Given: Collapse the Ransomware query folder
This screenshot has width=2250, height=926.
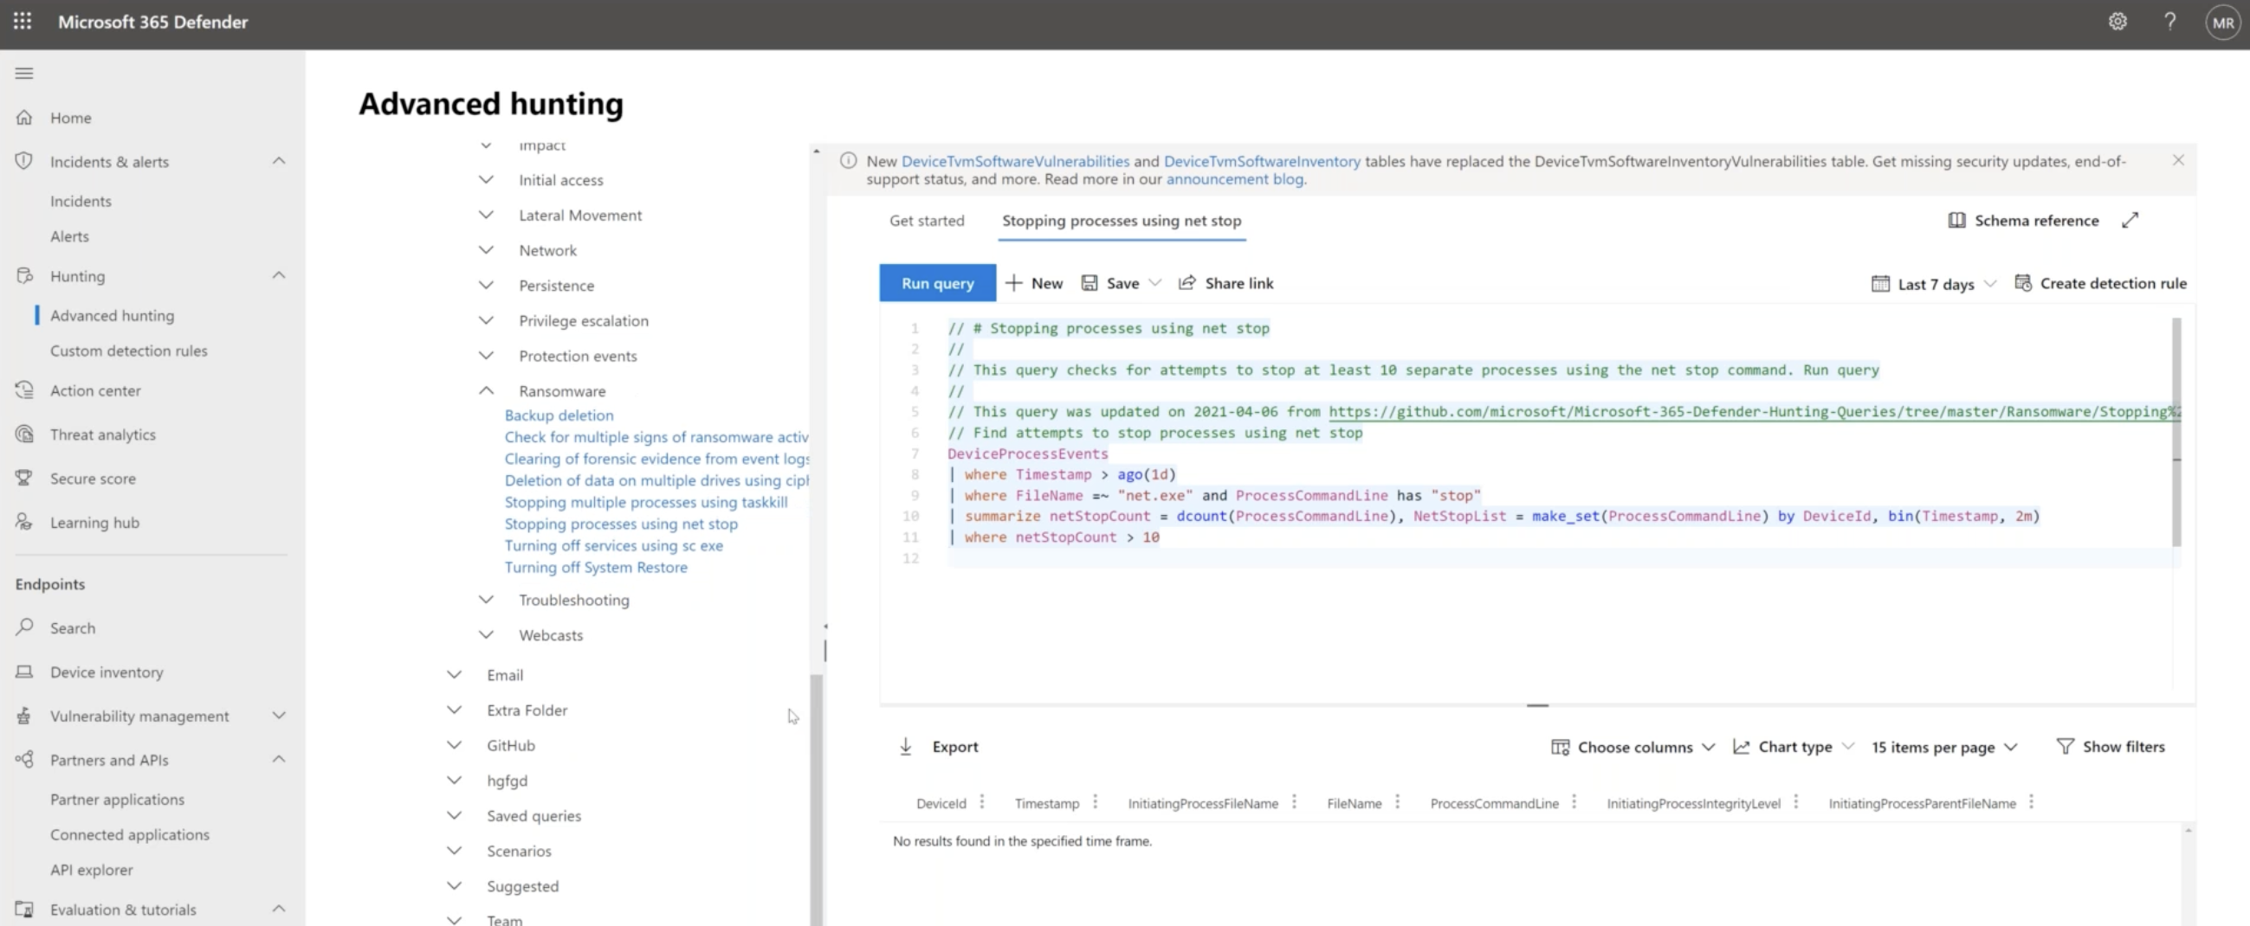Looking at the screenshot, I should [x=487, y=390].
